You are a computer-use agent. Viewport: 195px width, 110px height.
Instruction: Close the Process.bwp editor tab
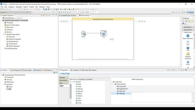pyautogui.click(x=91, y=15)
